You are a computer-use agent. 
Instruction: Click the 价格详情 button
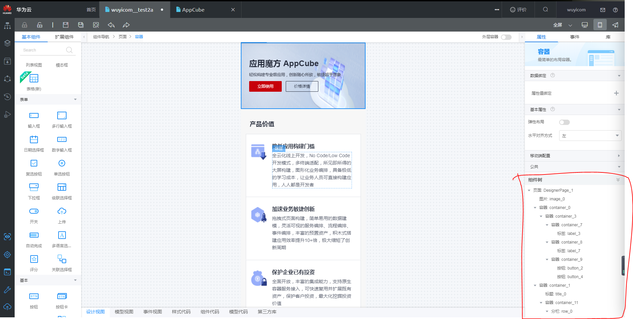click(302, 86)
